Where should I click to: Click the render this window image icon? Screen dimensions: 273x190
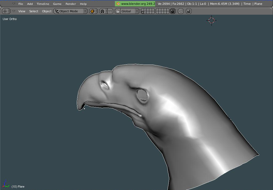tap(188, 11)
